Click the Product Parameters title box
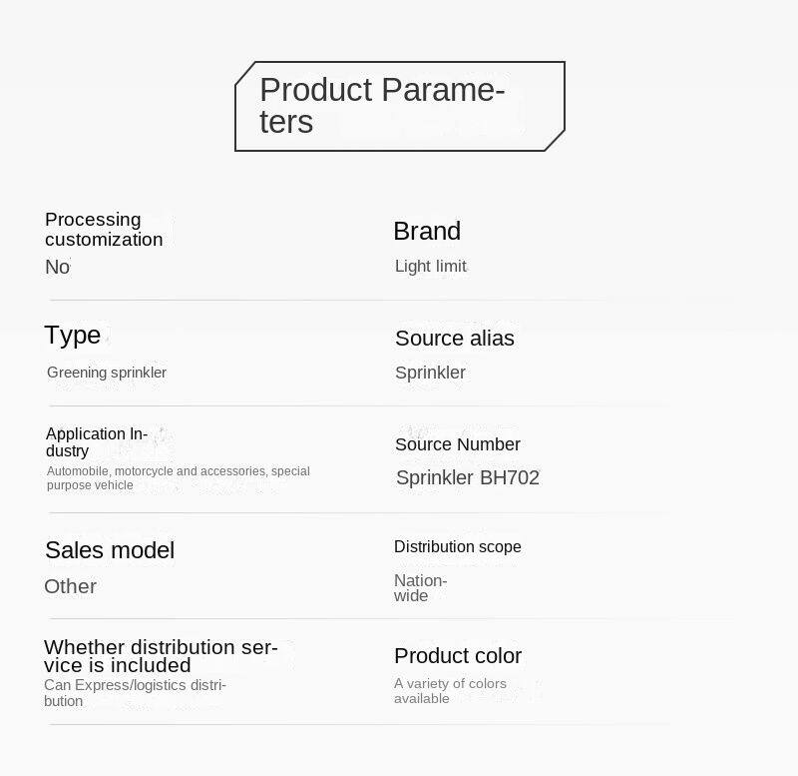Viewport: 798px width, 776px height. point(399,106)
